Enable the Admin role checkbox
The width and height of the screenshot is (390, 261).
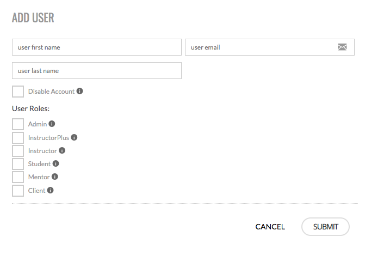[18, 124]
